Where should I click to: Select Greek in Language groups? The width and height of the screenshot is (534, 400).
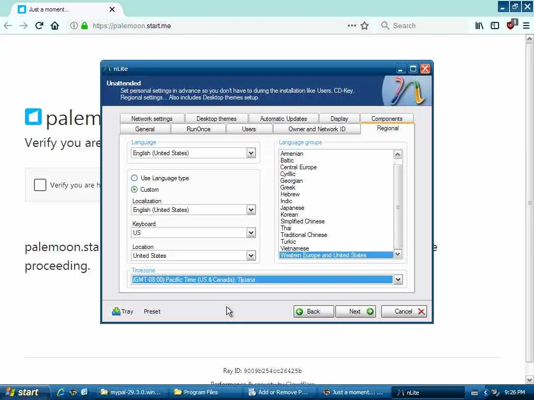[x=288, y=187]
